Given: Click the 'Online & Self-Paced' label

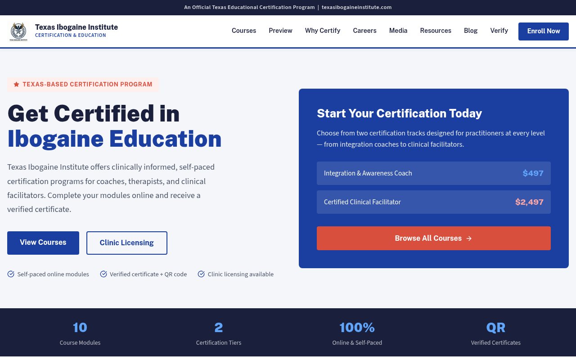Looking at the screenshot, I should (357, 342).
